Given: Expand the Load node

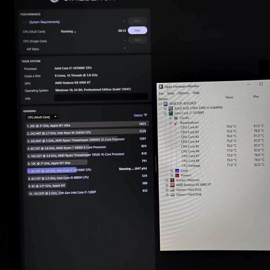Looking at the screenshot, I should point(172,170).
